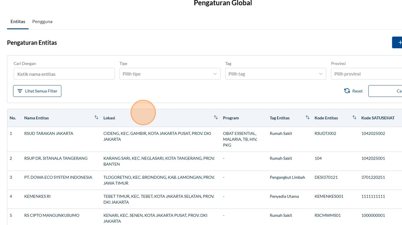This screenshot has width=402, height=225.
Task: Click the Program column header
Action: tap(231, 118)
